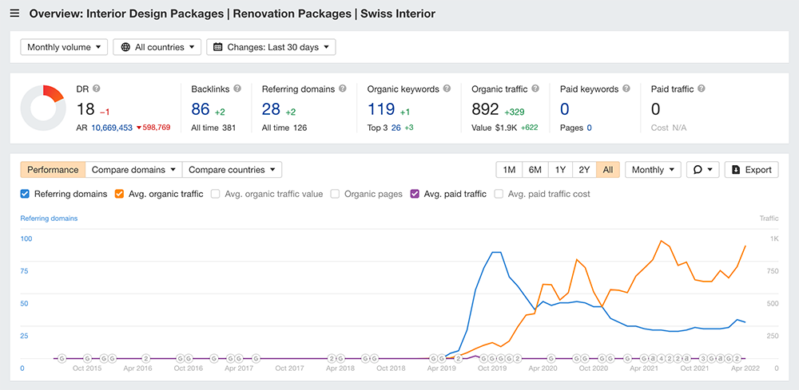The width and height of the screenshot is (799, 390).
Task: Click the DR donut chart
Action: [42, 107]
